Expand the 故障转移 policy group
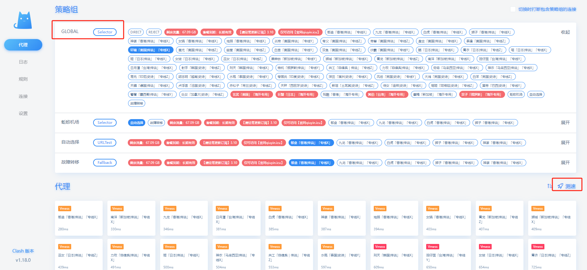 (565, 163)
